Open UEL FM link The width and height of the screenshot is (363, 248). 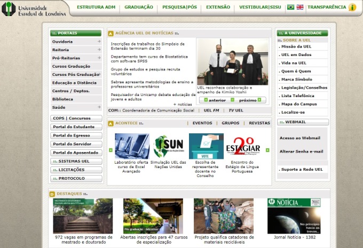coord(211,110)
